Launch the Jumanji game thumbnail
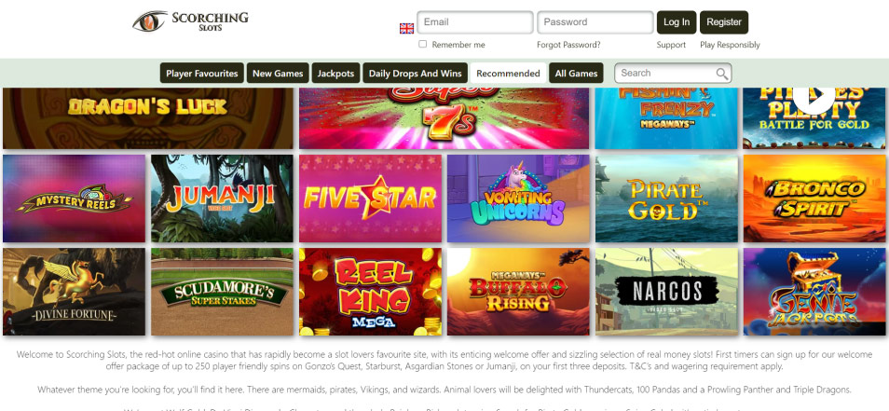Image resolution: width=889 pixels, height=411 pixels. coord(222,199)
